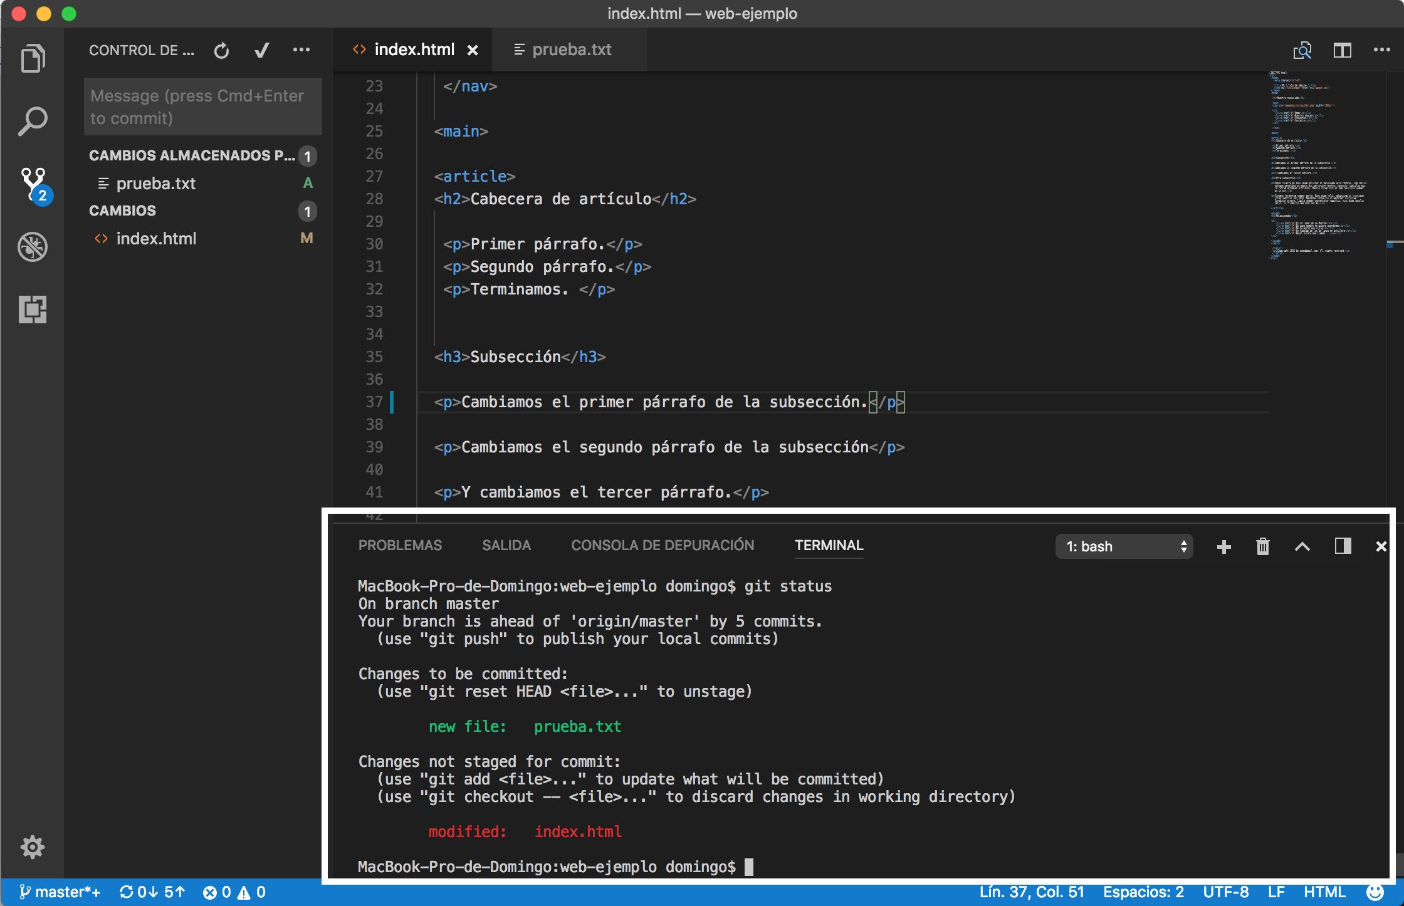Open branch options via master*+ in status bar
The height and width of the screenshot is (906, 1404).
click(61, 892)
